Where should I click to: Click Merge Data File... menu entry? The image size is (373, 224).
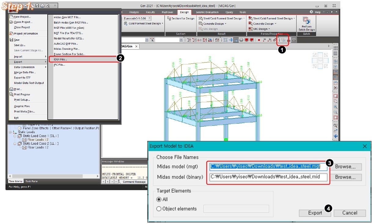(25, 72)
